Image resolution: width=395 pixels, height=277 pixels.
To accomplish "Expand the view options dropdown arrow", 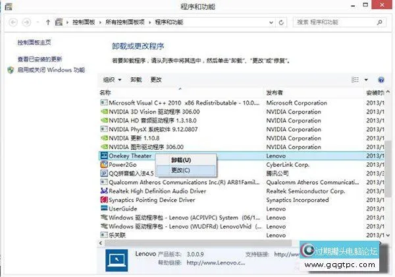I will pyautogui.click(x=367, y=80).
